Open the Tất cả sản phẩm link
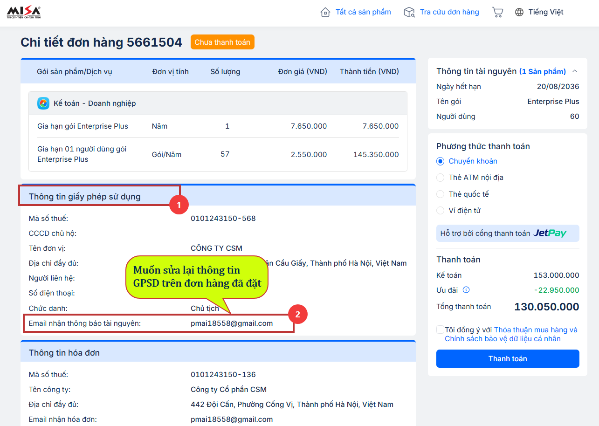This screenshot has width=599, height=426. [x=363, y=12]
